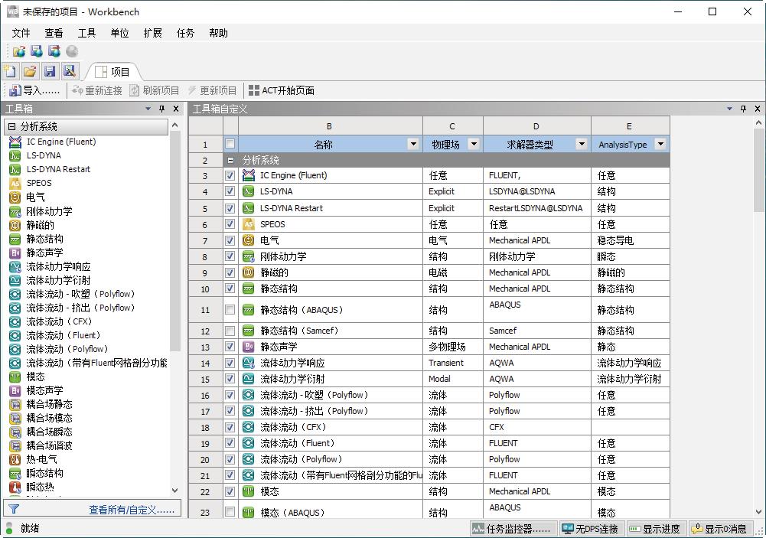Viewport: 766px width, 538px height.
Task: Click the LS-DYNA icon in table row 4
Action: coord(248,191)
